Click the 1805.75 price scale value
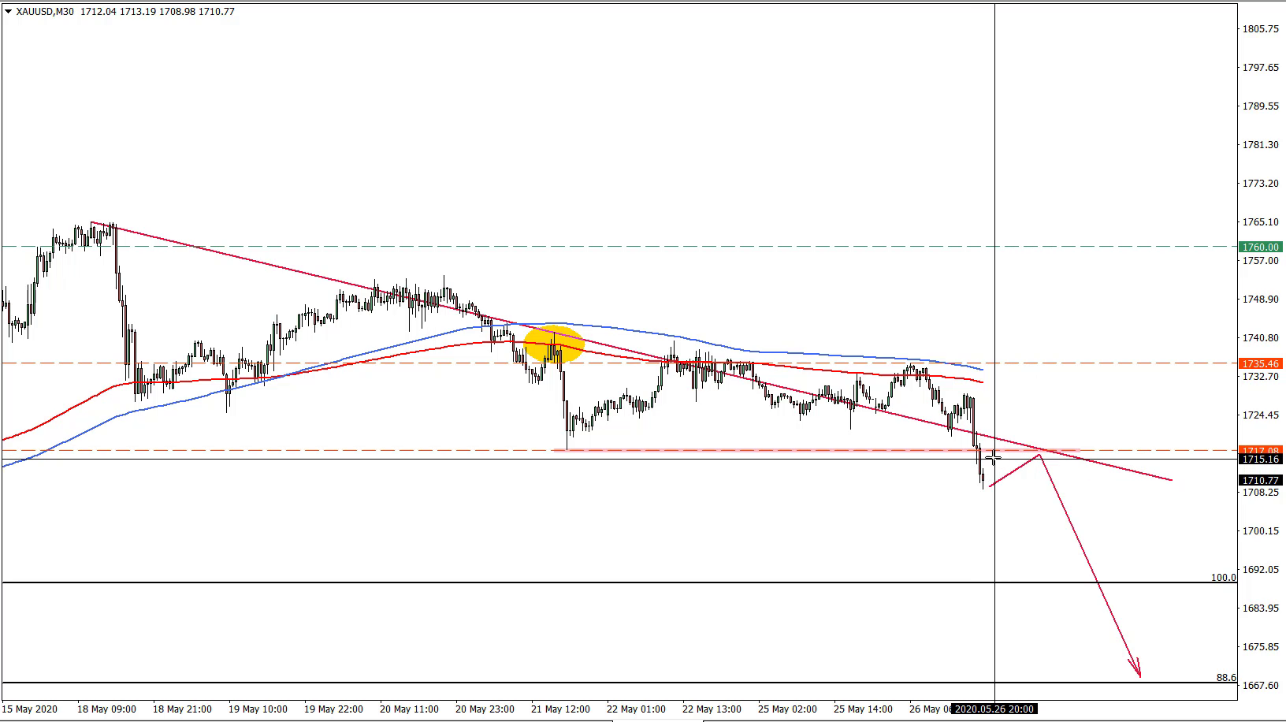The height and width of the screenshot is (722, 1286). pos(1260,29)
